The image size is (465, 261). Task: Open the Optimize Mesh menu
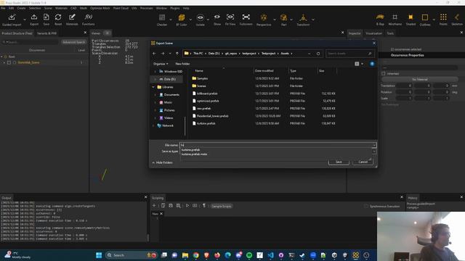100,8
